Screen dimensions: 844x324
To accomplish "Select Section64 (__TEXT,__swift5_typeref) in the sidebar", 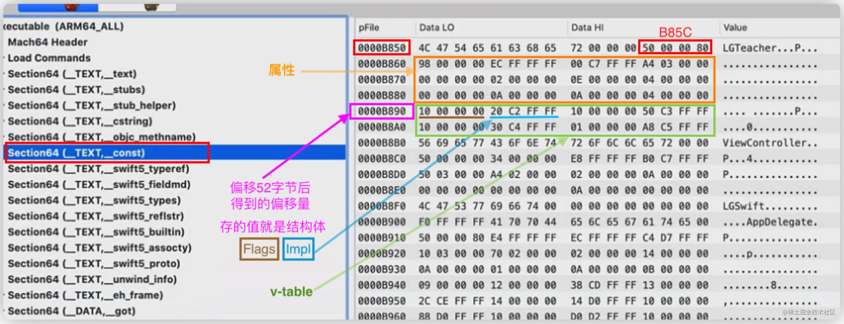I will click(x=98, y=169).
